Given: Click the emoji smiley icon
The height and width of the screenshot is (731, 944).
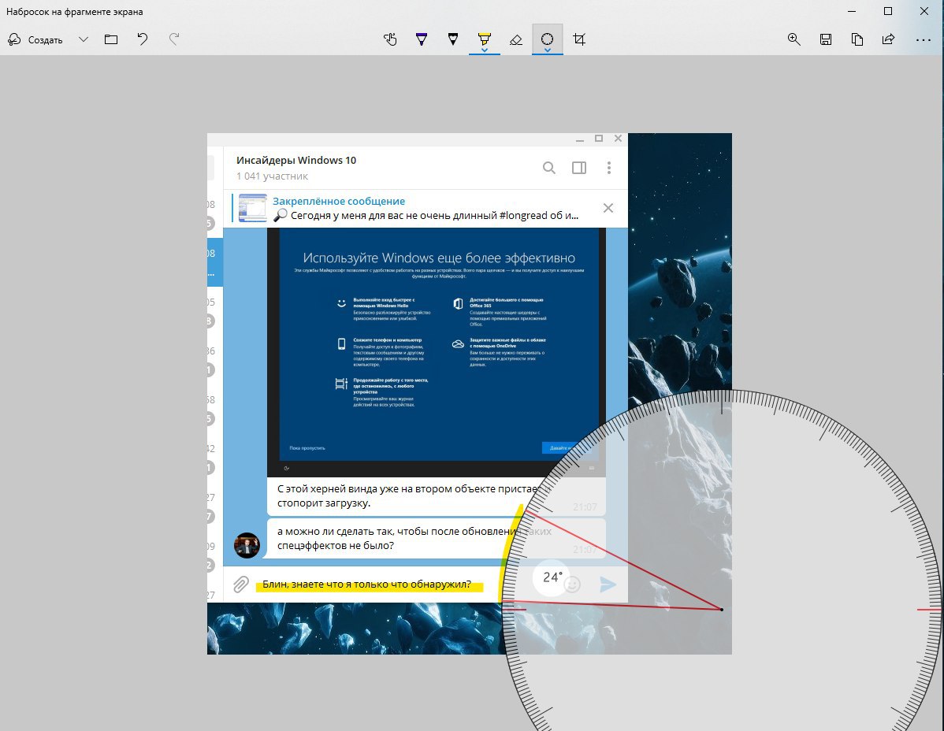Looking at the screenshot, I should coord(573,584).
